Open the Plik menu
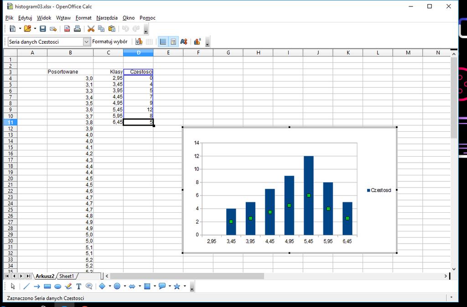Viewport: 467px width, 307px height. point(9,18)
